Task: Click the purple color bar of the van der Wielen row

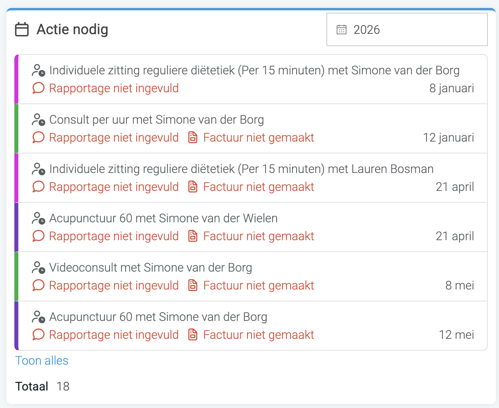Action: coord(16,227)
